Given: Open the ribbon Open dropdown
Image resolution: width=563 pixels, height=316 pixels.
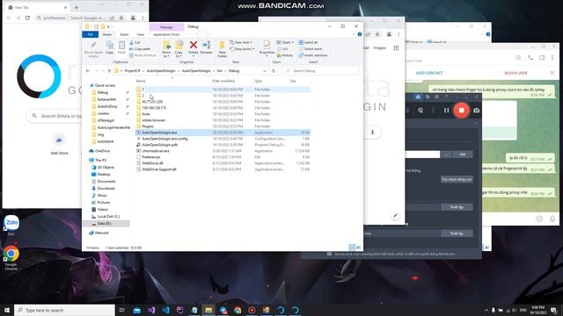Looking at the screenshot, I should point(285,42).
